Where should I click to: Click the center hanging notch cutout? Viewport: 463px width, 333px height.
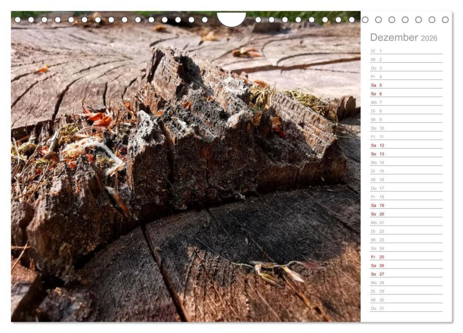tap(231, 19)
